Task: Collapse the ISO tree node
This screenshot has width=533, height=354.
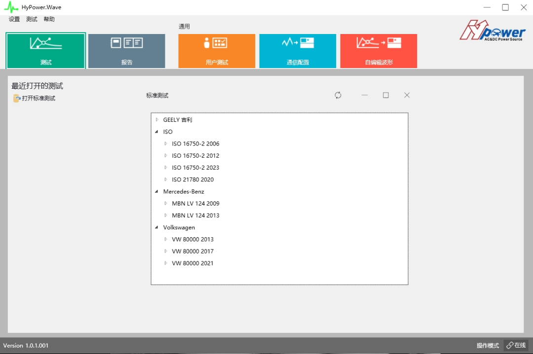Action: [157, 132]
